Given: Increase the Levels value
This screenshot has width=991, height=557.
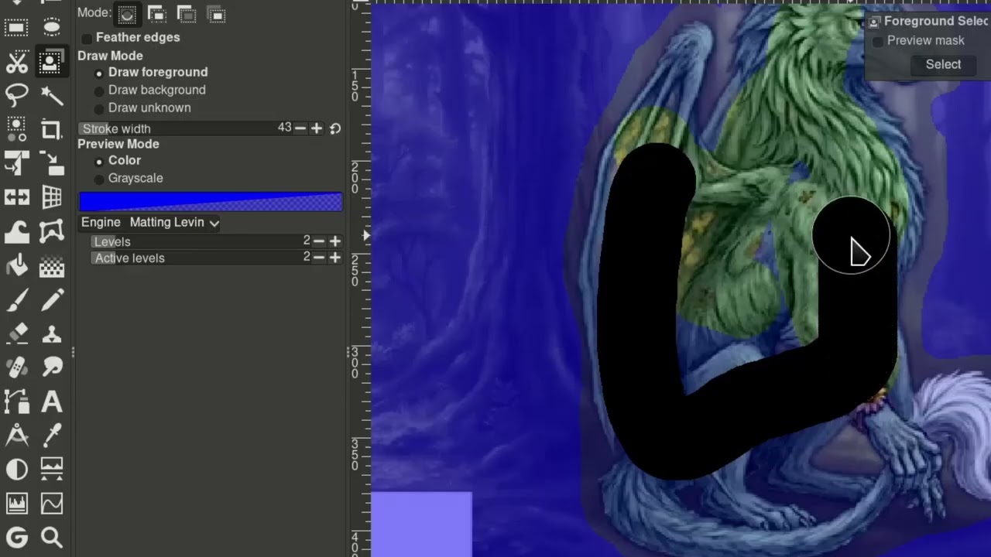Looking at the screenshot, I should [x=334, y=241].
